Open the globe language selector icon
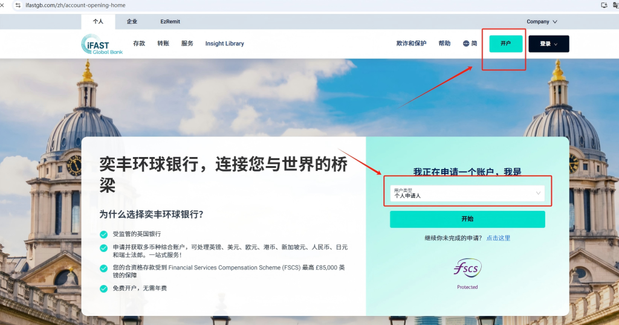Viewport: 619px width, 325px height. click(x=466, y=43)
